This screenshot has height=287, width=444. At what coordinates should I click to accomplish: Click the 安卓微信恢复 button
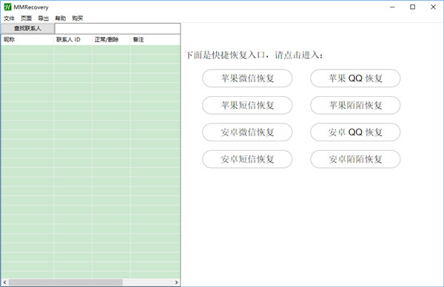pos(247,132)
